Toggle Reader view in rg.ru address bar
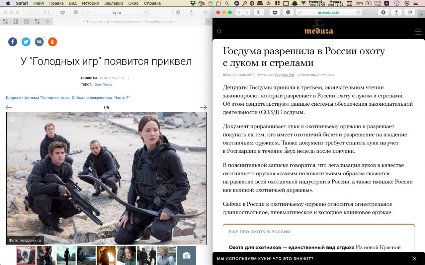 point(87,12)
